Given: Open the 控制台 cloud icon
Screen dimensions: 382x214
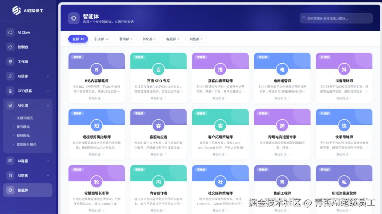Looking at the screenshot, I should (10, 47).
